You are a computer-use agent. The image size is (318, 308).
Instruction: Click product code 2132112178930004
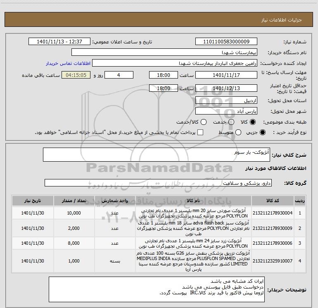(x=273, y=213)
